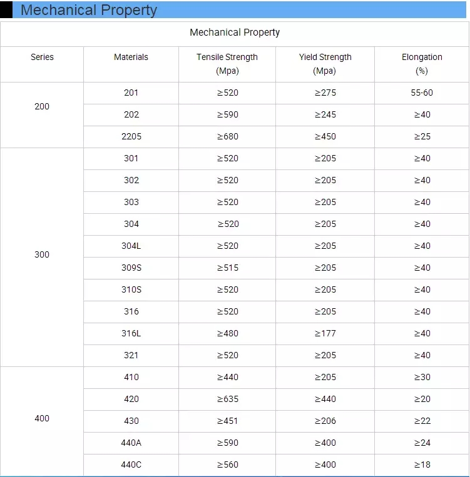Click the Elongation (%) column header
Screen dimensions: 470x477
pos(422,64)
